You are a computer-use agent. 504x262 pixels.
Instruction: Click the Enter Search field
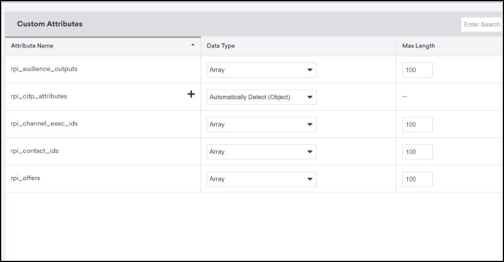click(481, 24)
